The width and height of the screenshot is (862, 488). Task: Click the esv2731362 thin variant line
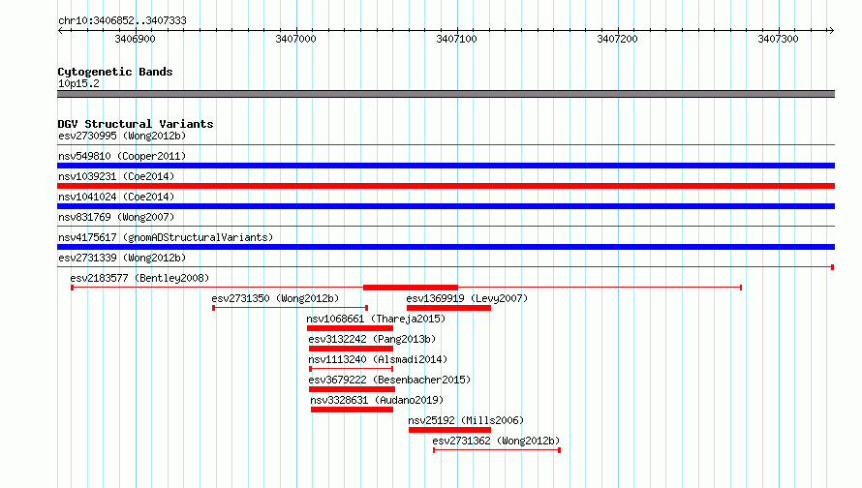pos(497,450)
